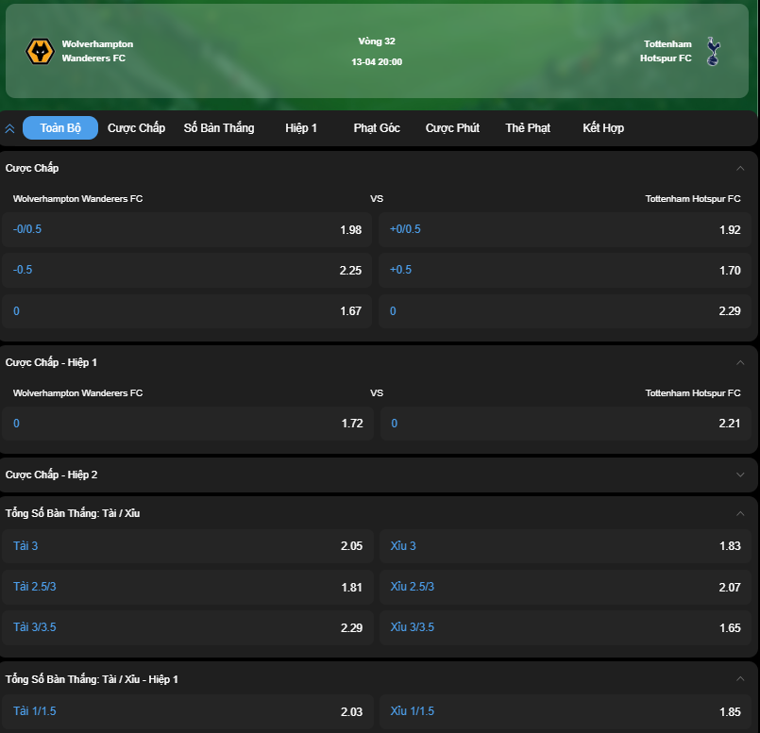Choose Wolverhampton handicap 0 at 1.67
This screenshot has height=733, width=760.
(x=187, y=311)
